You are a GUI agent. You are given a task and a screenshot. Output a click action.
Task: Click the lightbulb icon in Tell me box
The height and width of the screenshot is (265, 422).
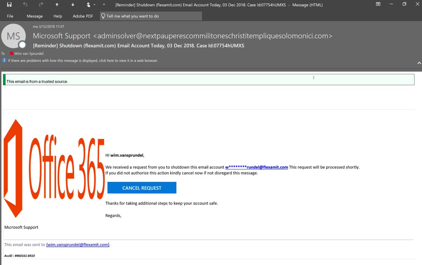click(x=103, y=16)
